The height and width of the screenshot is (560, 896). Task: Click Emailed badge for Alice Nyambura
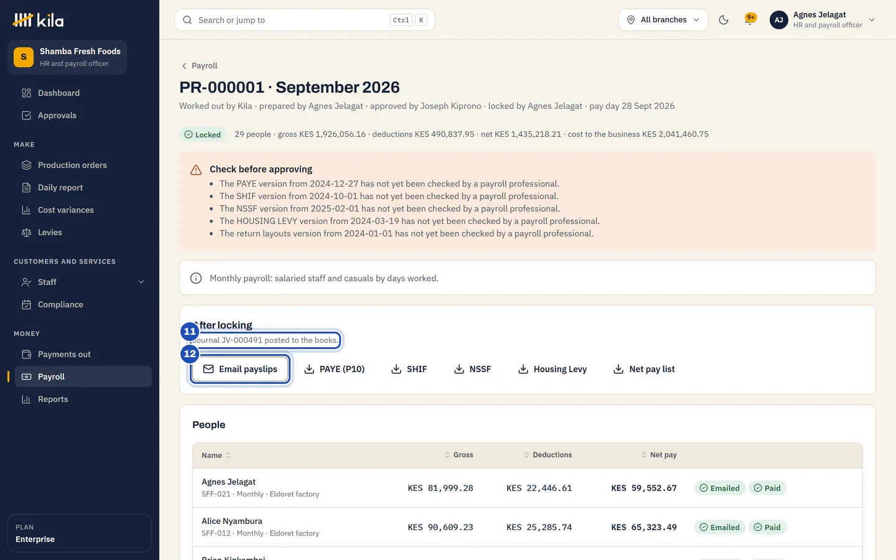tap(719, 527)
